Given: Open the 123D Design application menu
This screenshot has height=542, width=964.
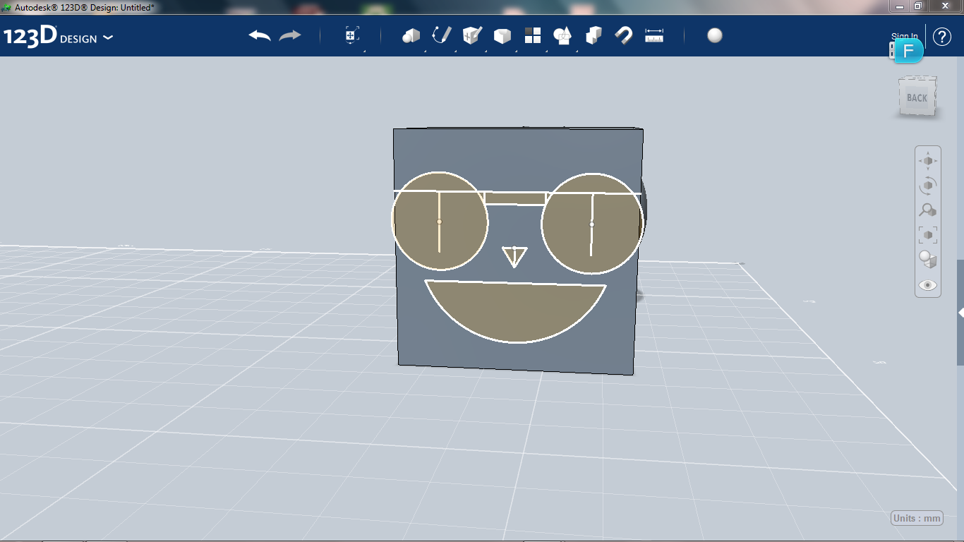Looking at the screenshot, I should click(58, 37).
